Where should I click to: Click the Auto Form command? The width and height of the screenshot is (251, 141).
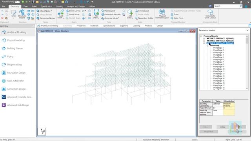tap(177, 18)
